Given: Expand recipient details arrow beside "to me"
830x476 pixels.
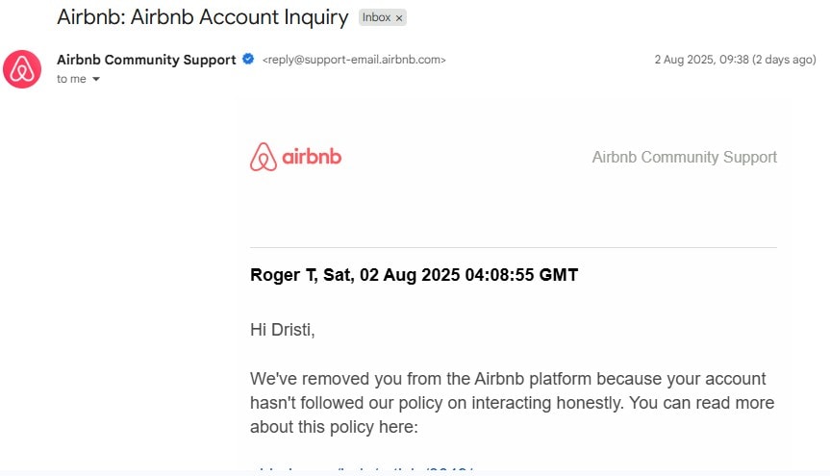Looking at the screenshot, I should point(96,79).
